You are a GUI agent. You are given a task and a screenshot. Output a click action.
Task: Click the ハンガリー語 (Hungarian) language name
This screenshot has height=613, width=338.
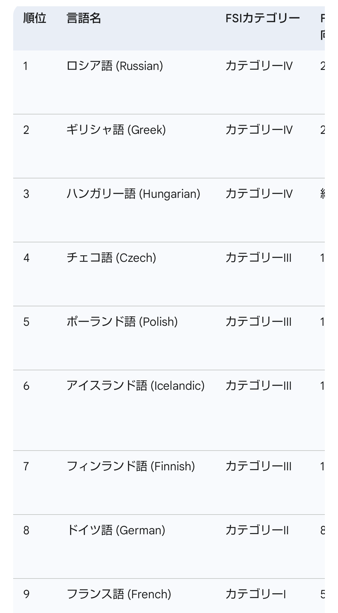click(x=133, y=194)
